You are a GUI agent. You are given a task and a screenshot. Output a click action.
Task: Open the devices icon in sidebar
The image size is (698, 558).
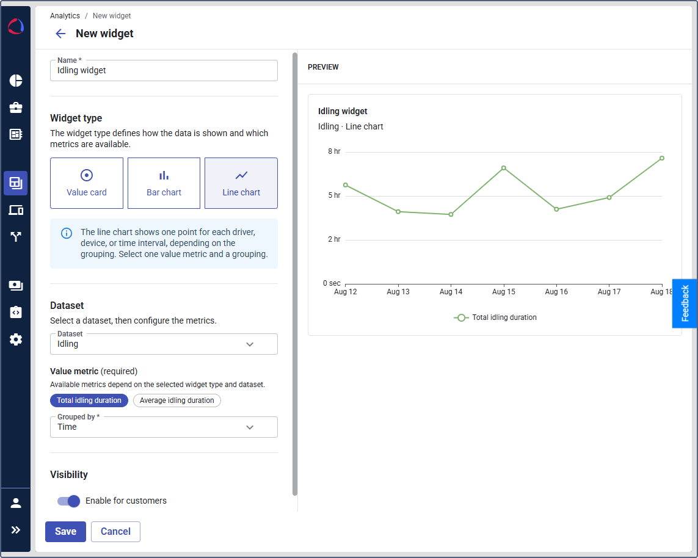point(16,210)
